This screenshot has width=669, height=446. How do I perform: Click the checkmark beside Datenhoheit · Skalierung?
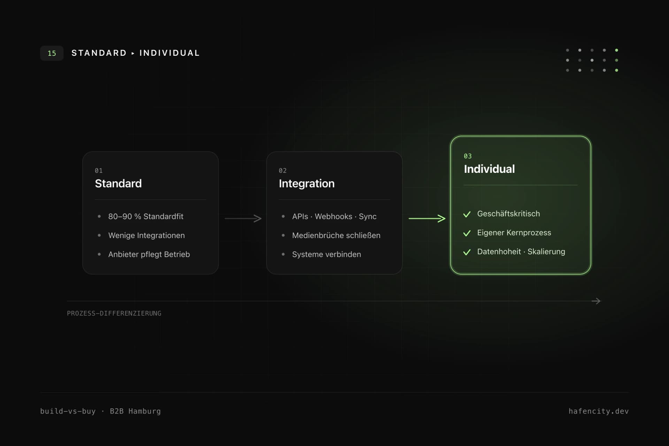coord(467,252)
